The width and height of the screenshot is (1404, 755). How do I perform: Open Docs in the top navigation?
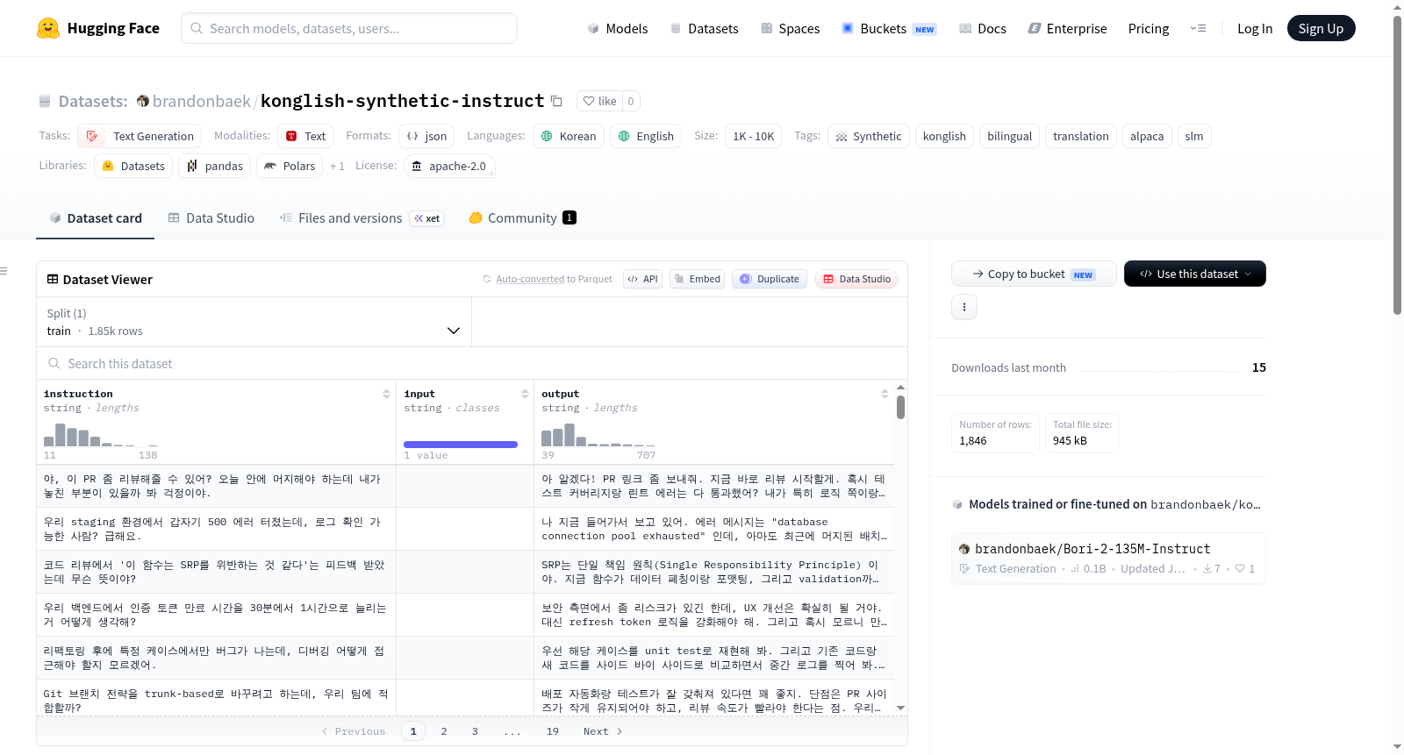pyautogui.click(x=983, y=28)
